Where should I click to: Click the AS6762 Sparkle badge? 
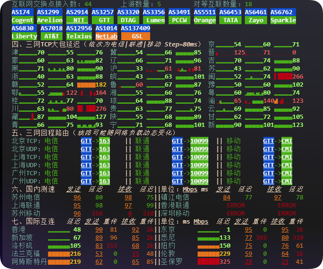pyautogui.click(x=283, y=16)
